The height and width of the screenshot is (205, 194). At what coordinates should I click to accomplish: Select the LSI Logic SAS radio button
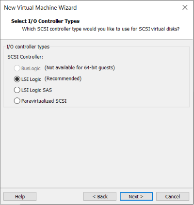[17, 90]
